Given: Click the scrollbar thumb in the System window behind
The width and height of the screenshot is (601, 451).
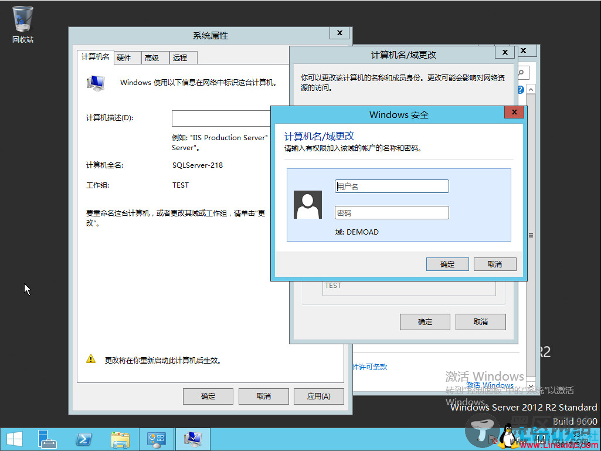Looking at the screenshot, I should 531,235.
